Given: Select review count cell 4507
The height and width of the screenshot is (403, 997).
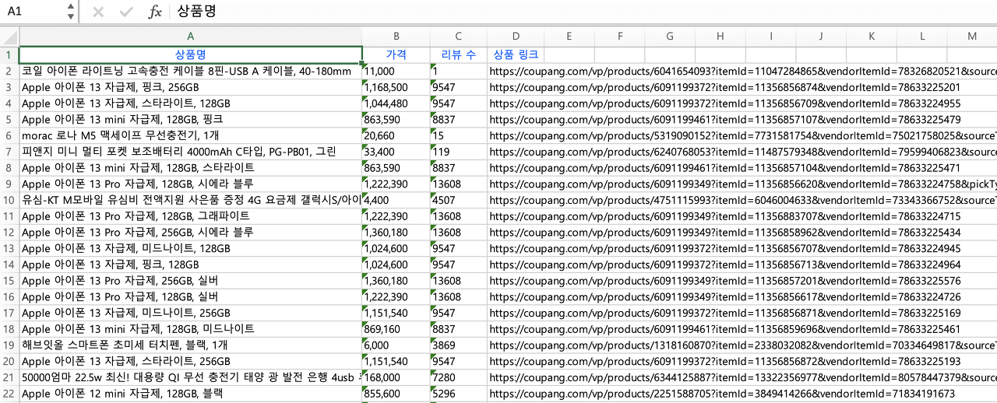Looking at the screenshot, I should pyautogui.click(x=459, y=200).
